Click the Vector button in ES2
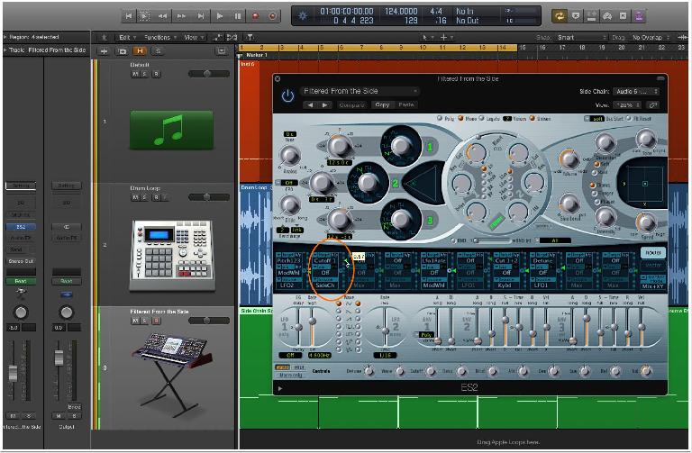 [x=652, y=265]
